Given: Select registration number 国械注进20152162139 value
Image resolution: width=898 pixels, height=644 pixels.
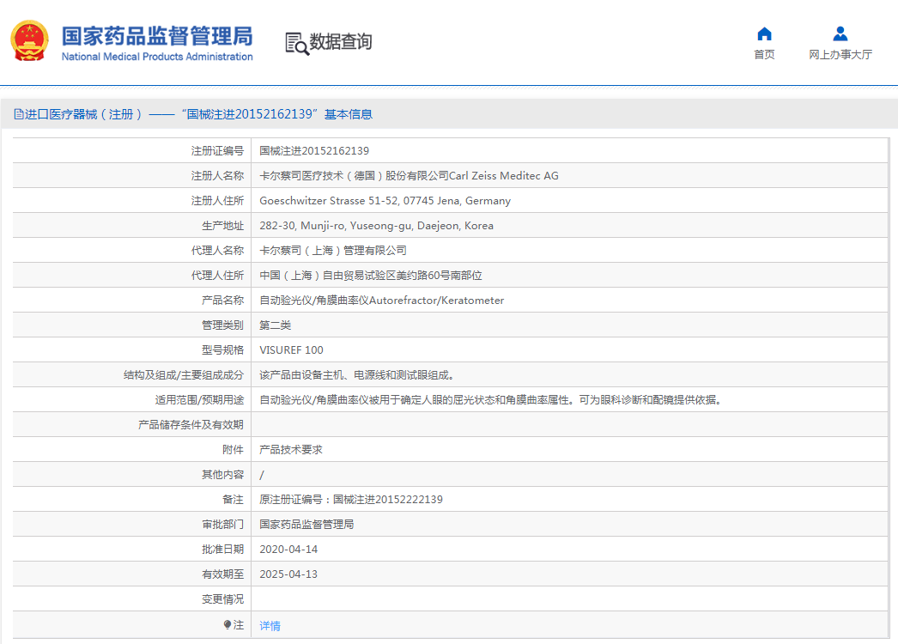Looking at the screenshot, I should [x=314, y=150].
